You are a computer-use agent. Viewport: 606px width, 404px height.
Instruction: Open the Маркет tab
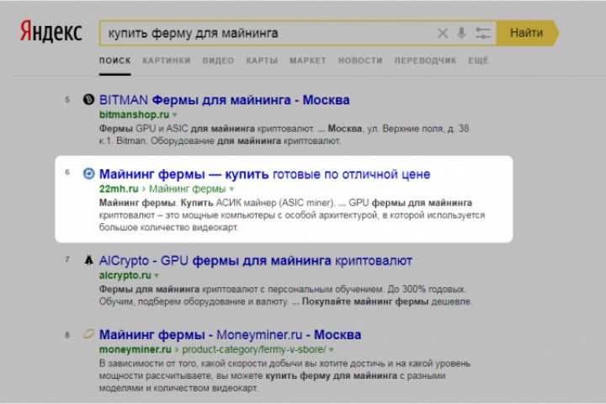pyautogui.click(x=308, y=61)
